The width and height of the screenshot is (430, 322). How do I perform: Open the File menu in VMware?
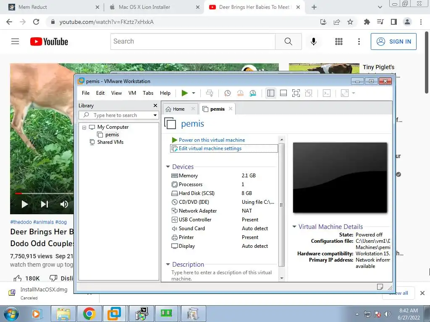86,93
